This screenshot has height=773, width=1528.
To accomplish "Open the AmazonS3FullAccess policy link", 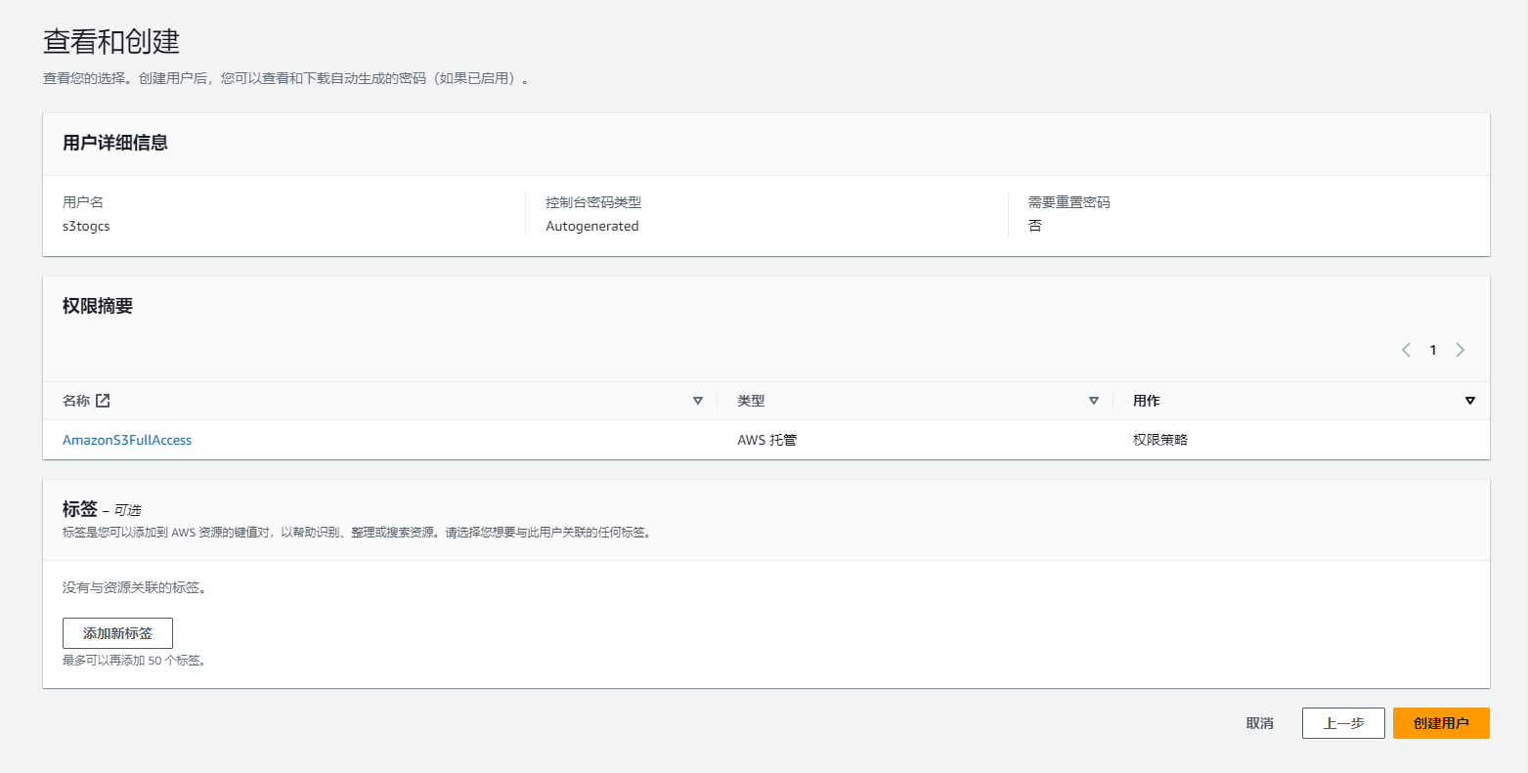I will point(127,440).
